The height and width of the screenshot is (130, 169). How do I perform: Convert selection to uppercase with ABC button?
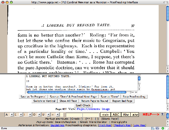[x=116, y=115]
